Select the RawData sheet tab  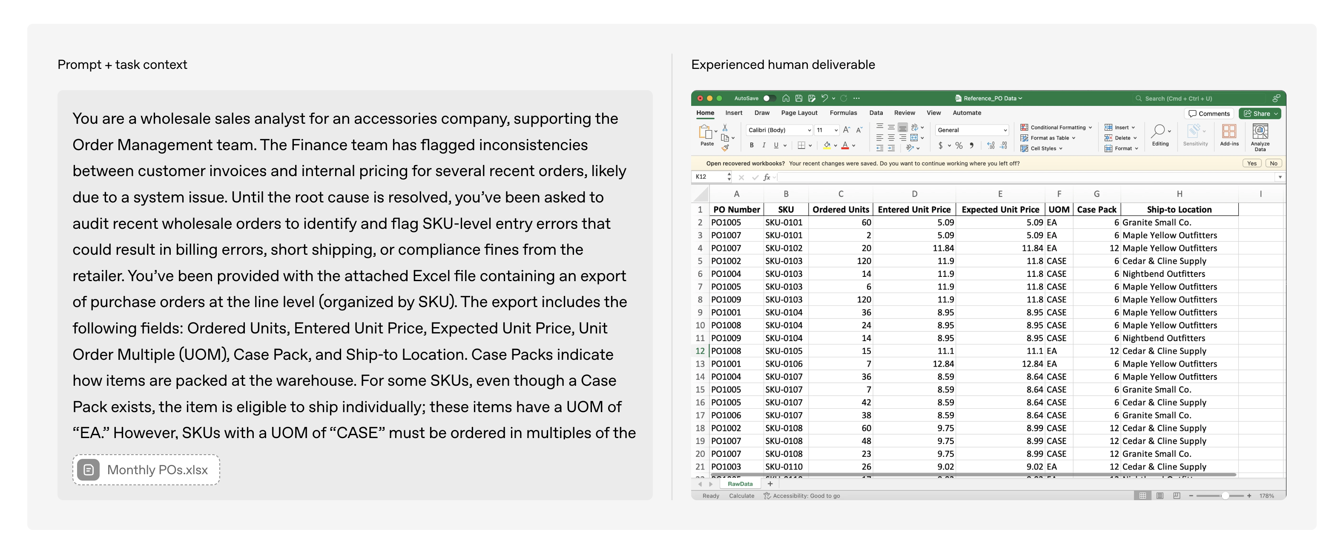pos(740,484)
